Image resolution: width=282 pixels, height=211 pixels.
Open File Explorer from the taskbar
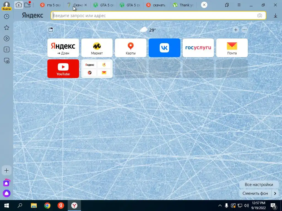click(x=34, y=206)
